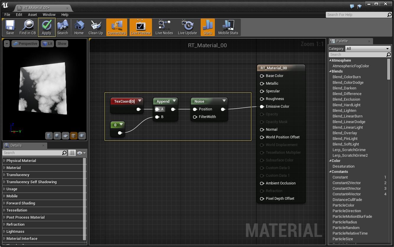Toggle Live Preview in the toolbar

pos(140,27)
